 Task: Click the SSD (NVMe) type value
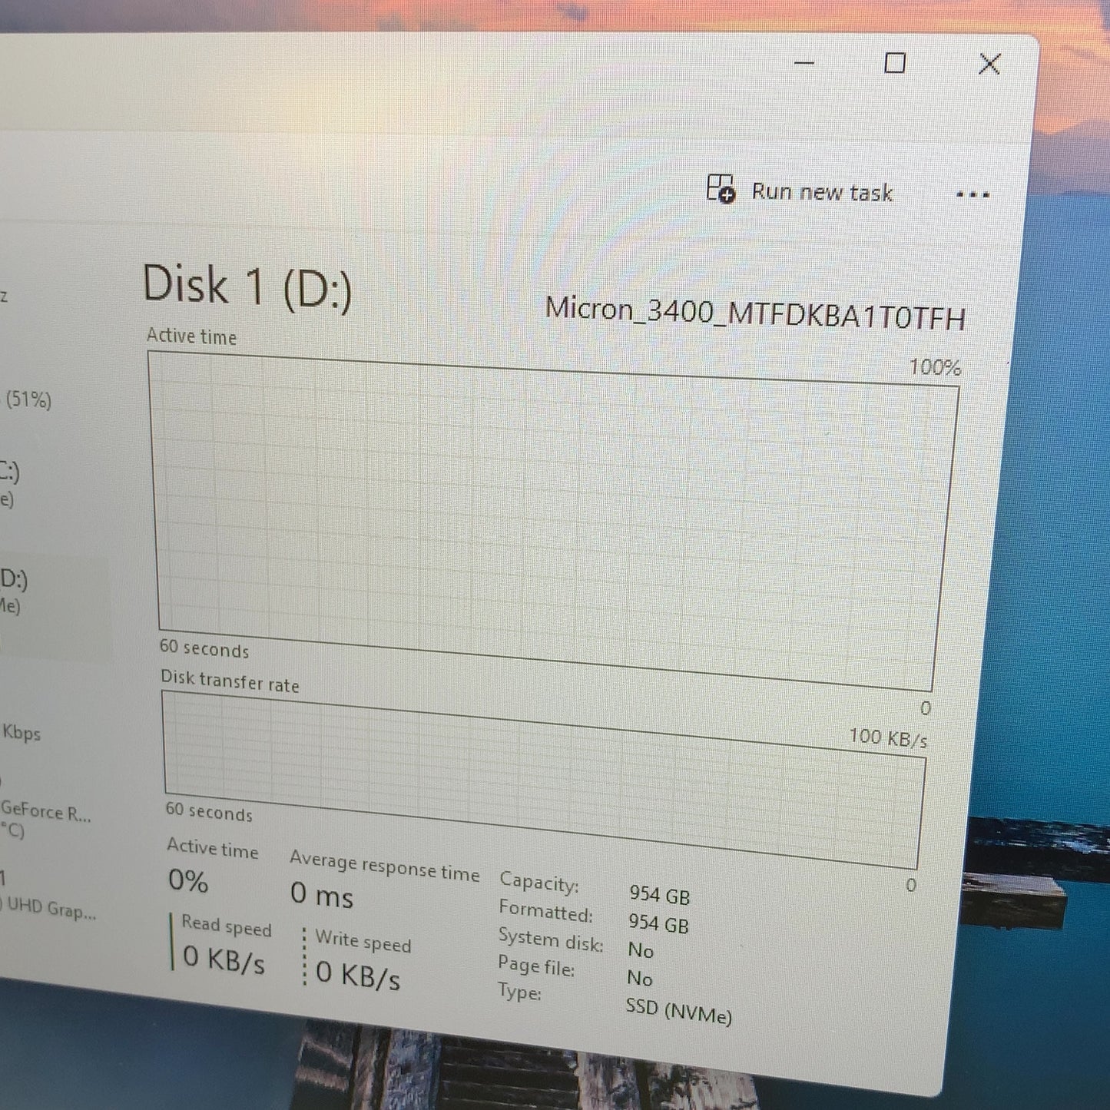point(679,1011)
